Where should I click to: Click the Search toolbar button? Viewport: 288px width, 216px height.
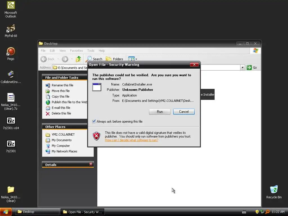click(x=94, y=59)
